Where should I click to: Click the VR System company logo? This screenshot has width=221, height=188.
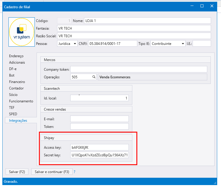coord(22,32)
